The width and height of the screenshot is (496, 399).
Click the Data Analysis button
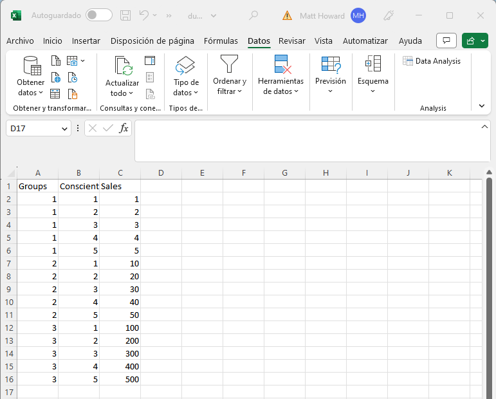(432, 61)
